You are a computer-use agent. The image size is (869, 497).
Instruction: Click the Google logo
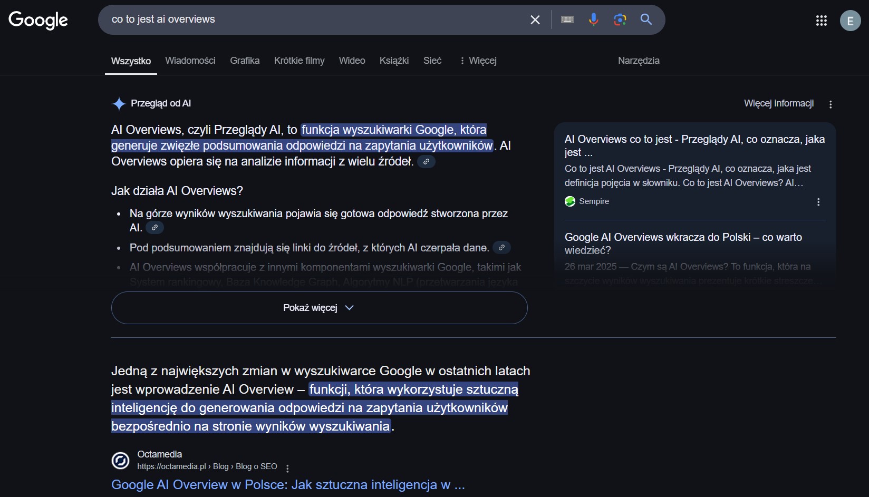point(38,20)
